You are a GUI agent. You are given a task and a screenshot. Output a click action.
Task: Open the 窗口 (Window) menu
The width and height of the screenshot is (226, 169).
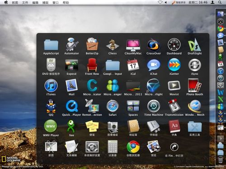[56, 3]
